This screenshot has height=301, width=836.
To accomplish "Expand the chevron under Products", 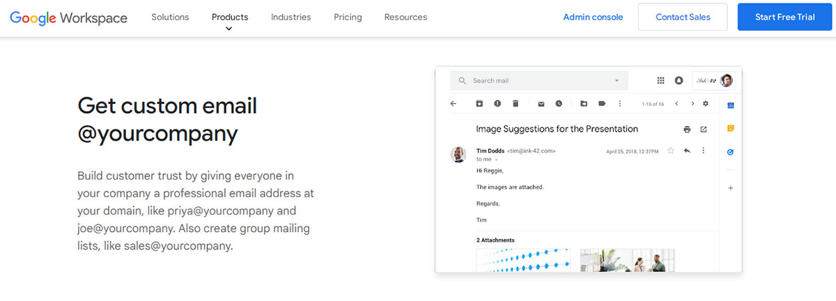I will 229,29.
